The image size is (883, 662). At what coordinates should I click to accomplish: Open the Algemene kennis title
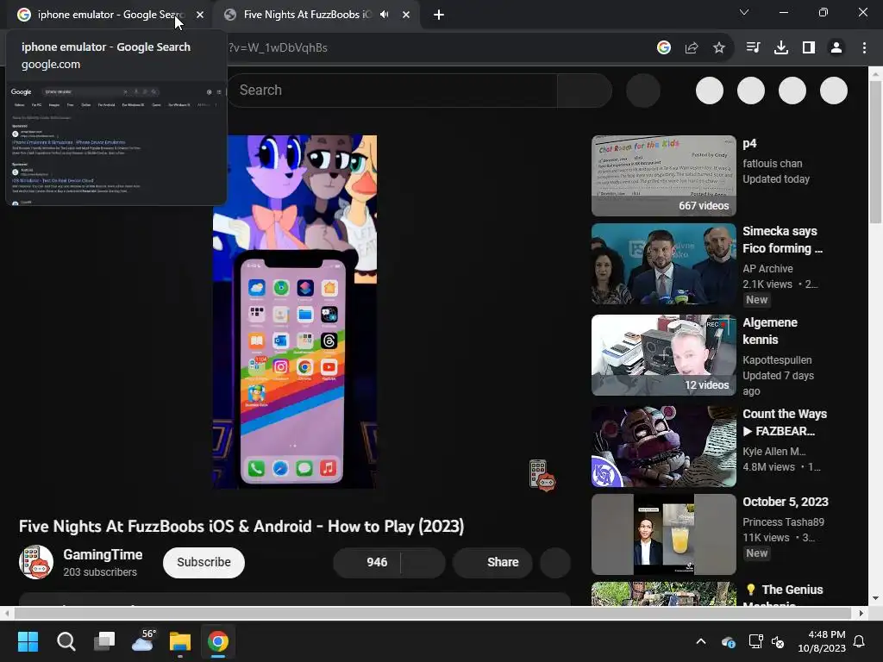[770, 331]
